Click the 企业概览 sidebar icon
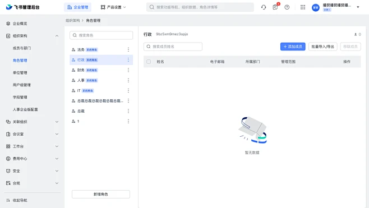369x208 pixels. (x=8, y=24)
